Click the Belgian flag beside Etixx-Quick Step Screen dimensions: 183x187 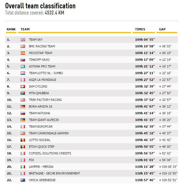pyautogui.click(x=23, y=147)
